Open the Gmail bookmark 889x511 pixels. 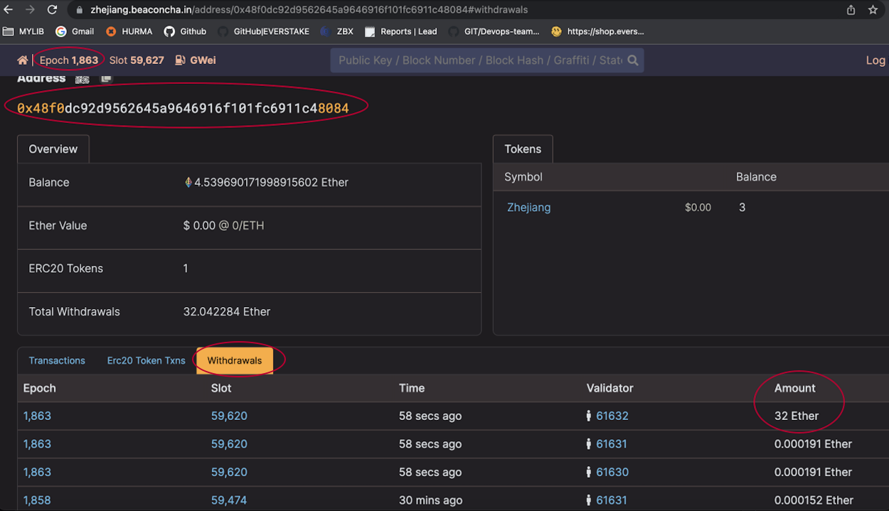tap(75, 31)
